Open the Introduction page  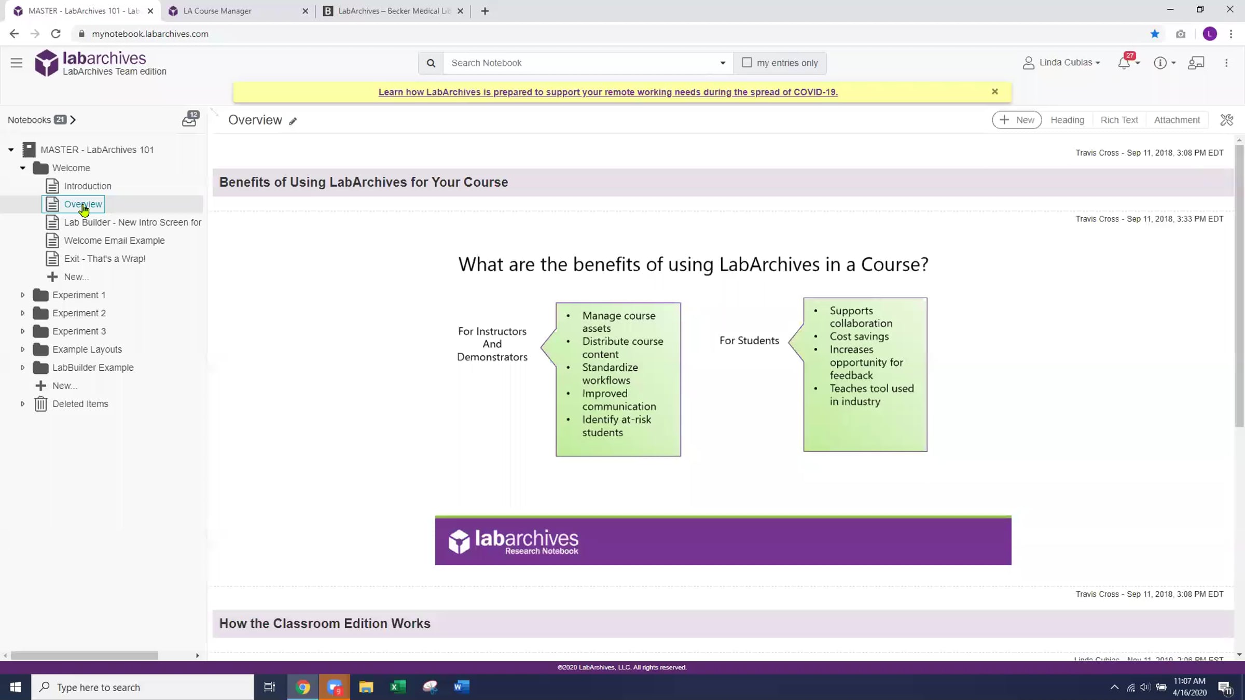click(87, 186)
